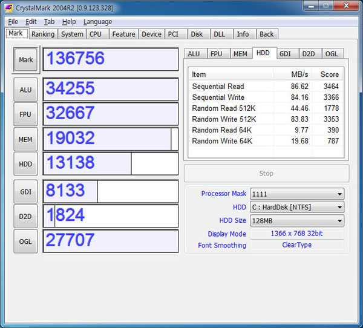Show MEM results detail tab
Image resolution: width=363 pixels, height=328 pixels.
click(x=241, y=54)
